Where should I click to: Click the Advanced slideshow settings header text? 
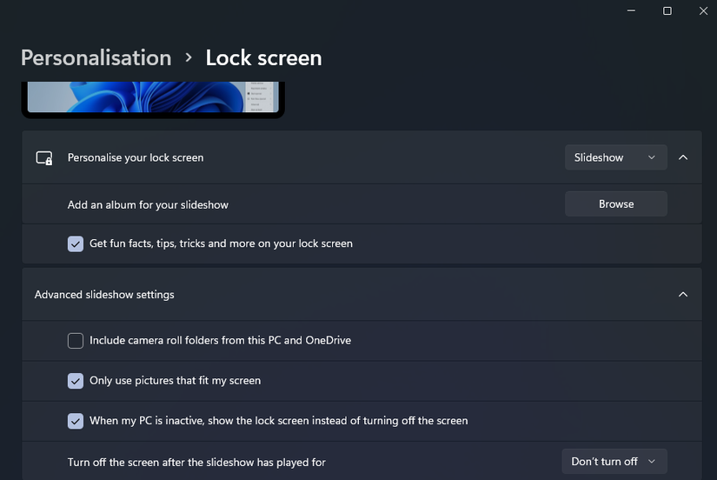(x=104, y=295)
